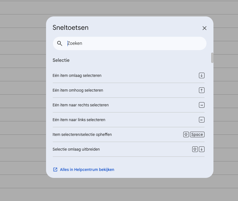Click Shift icon in 'Selectie omlaag uitbreiden' row

click(x=195, y=149)
